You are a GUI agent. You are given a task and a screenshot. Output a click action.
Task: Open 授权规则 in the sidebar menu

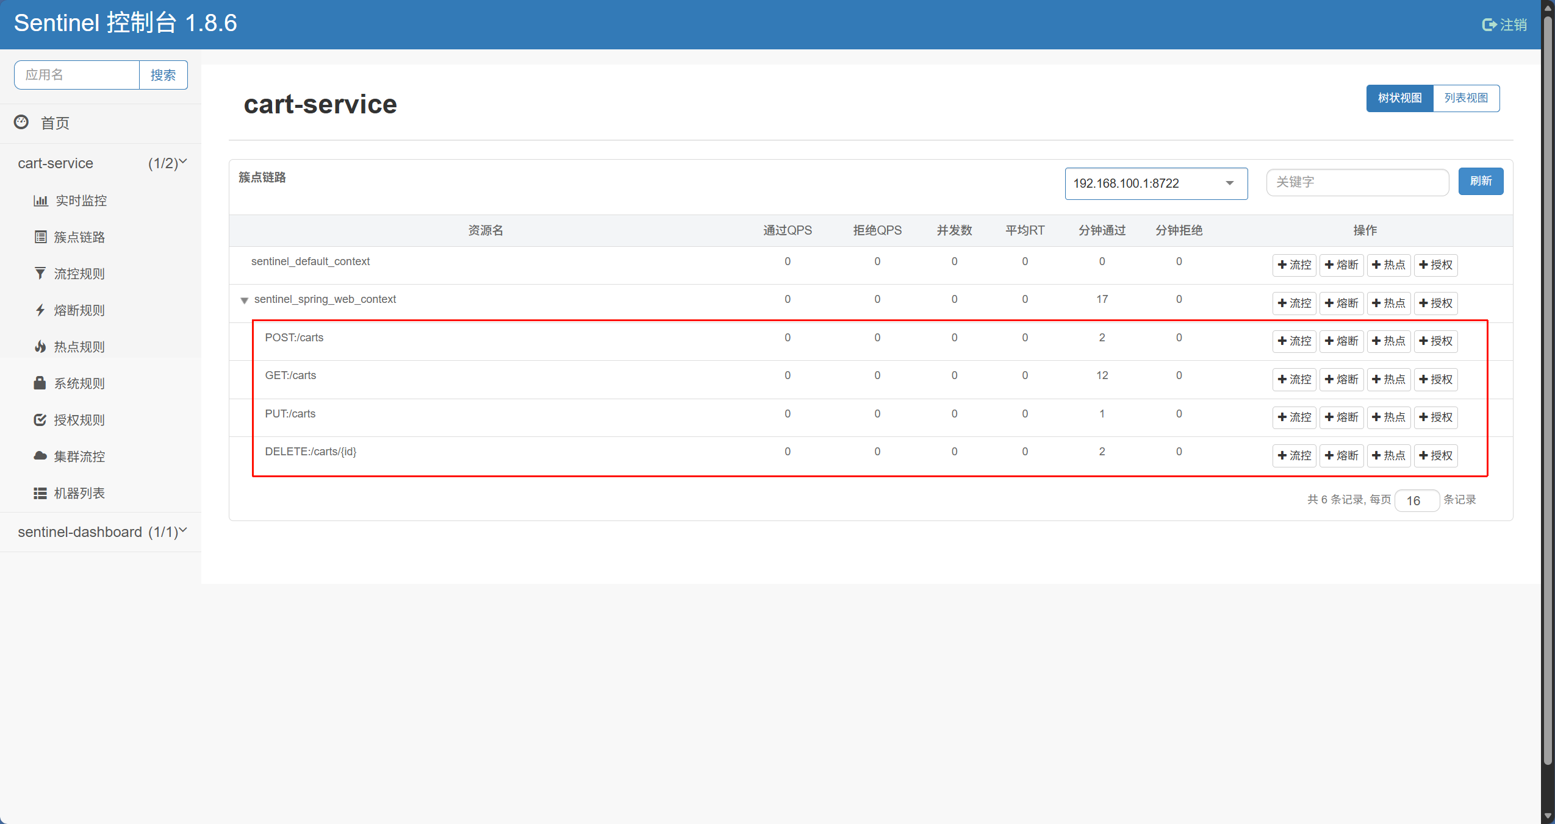coord(79,420)
